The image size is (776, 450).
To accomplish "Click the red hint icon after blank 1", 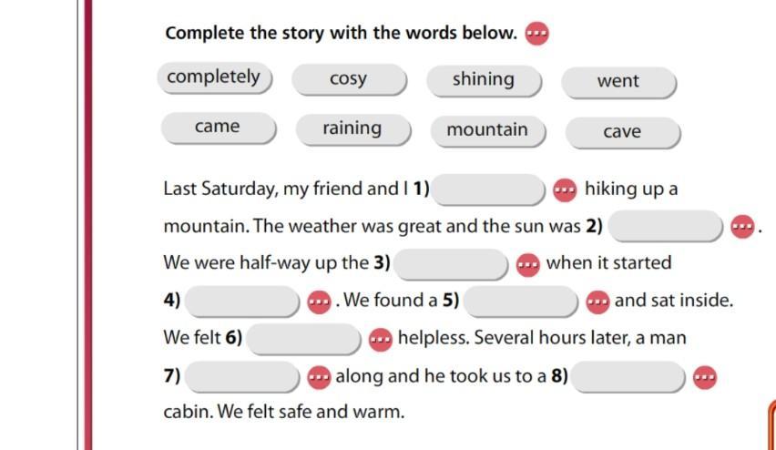I will click(565, 190).
